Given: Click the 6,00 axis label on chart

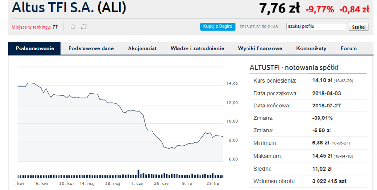Looking at the screenshot, I should point(233,159).
